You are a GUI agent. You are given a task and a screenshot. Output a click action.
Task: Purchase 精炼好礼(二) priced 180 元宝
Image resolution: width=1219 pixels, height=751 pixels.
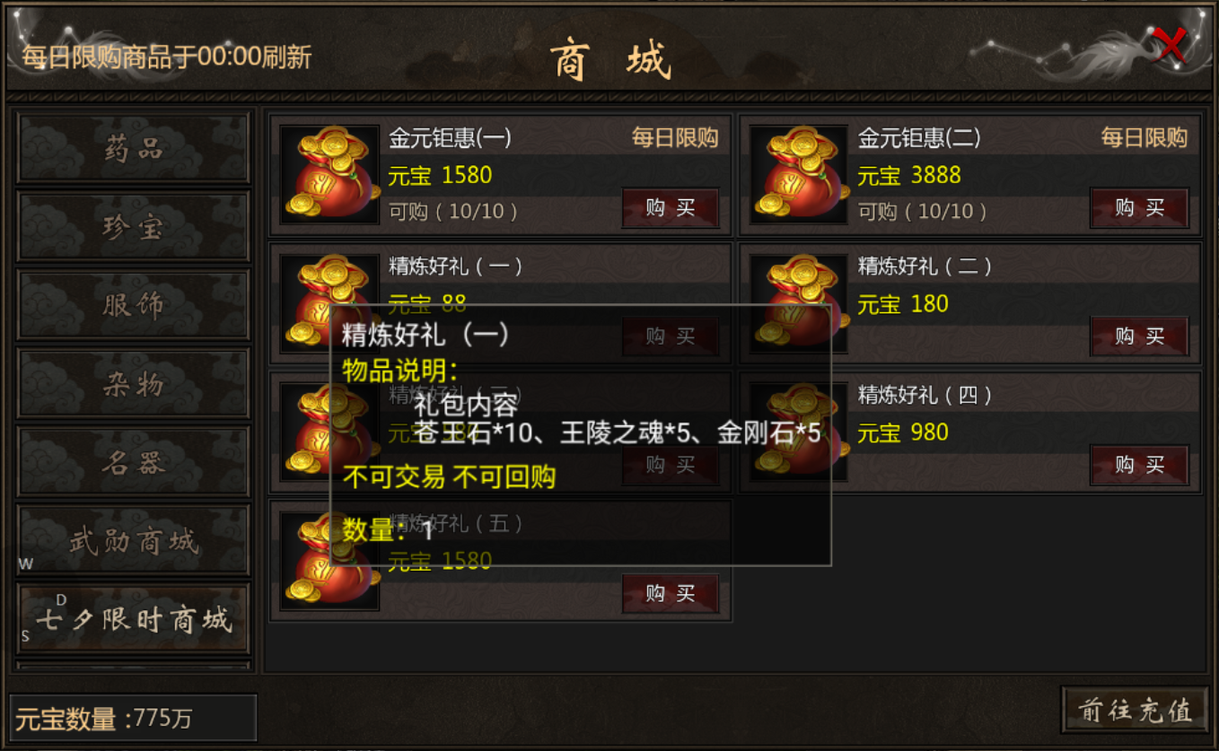click(1140, 336)
